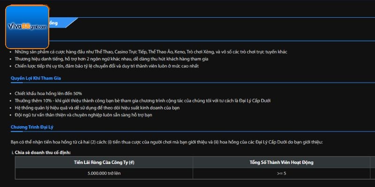Click the Chia sẻ doanh thu cố định label
Screen dimensions: 375x187
[43, 152]
